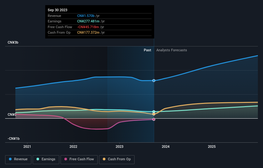
Task: Click the 2025 x-axis label
Action: click(212, 147)
